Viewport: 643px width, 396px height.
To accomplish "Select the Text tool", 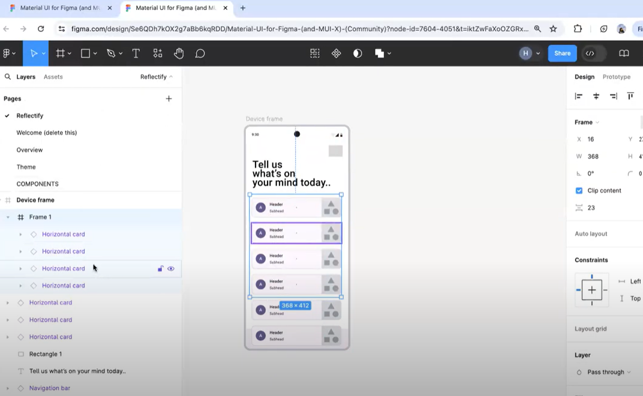I will click(136, 53).
